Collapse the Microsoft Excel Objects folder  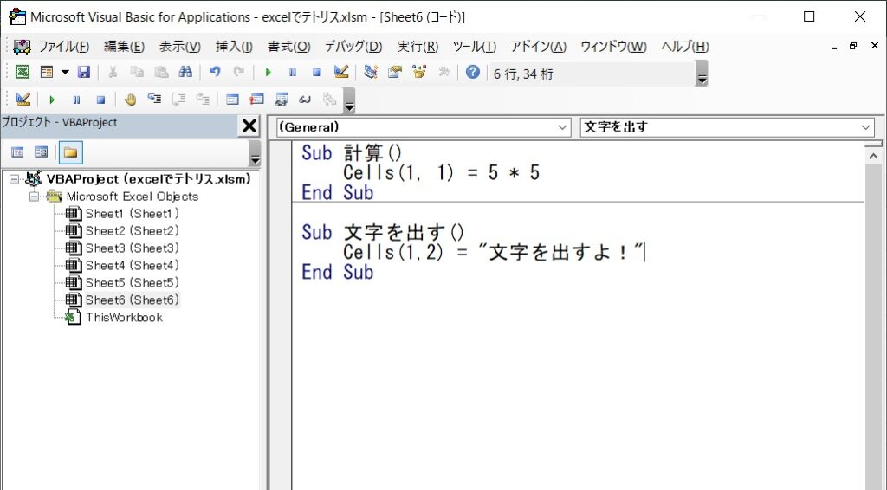point(35,197)
